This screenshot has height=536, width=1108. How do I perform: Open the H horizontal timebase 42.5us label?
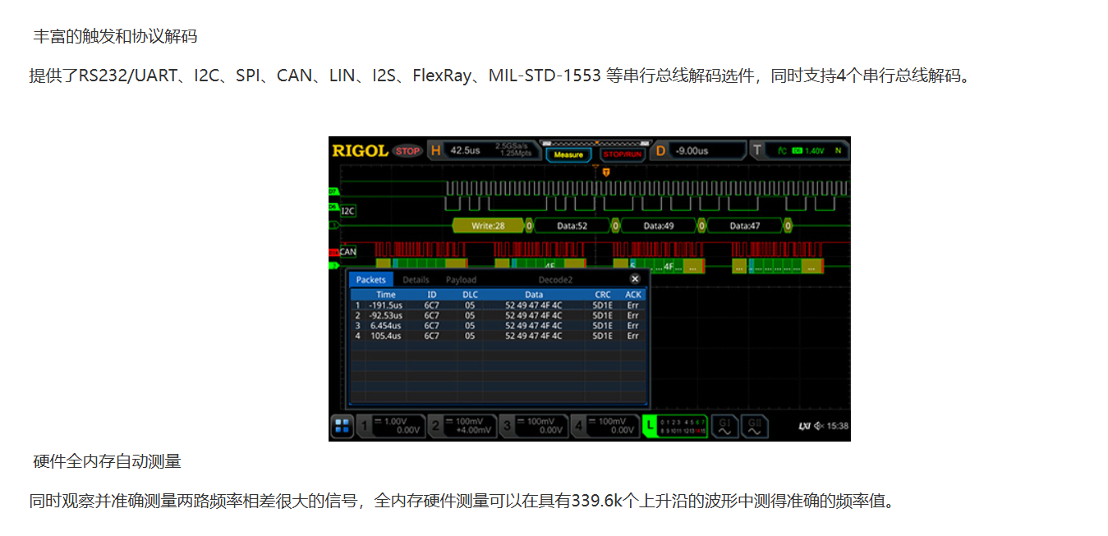coord(484,150)
